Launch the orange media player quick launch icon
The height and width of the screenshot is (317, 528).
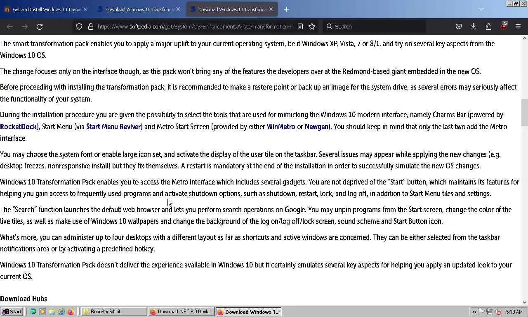42,312
